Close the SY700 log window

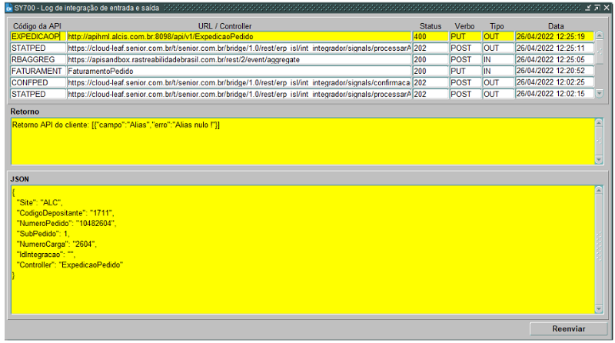607,8
